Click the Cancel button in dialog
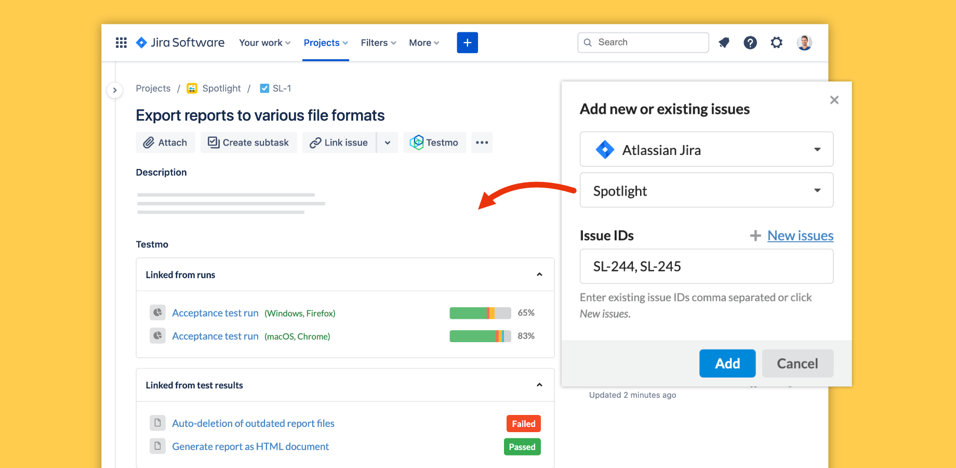Image resolution: width=956 pixels, height=468 pixels. pyautogui.click(x=798, y=363)
